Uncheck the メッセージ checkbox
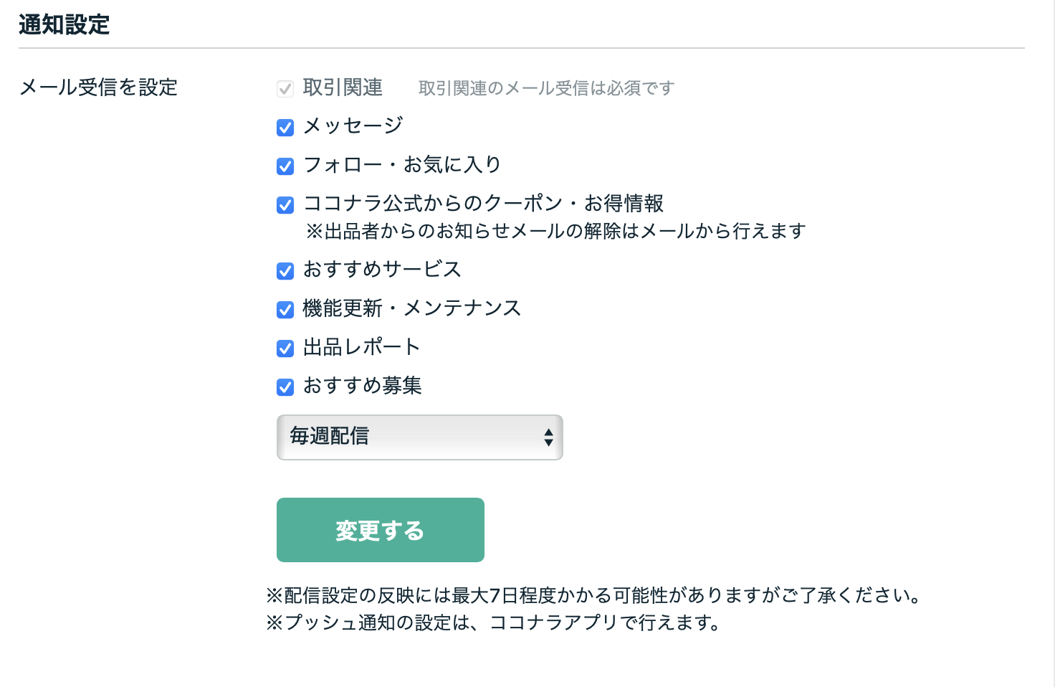Screen dimensions: 1055x687 click(285, 128)
